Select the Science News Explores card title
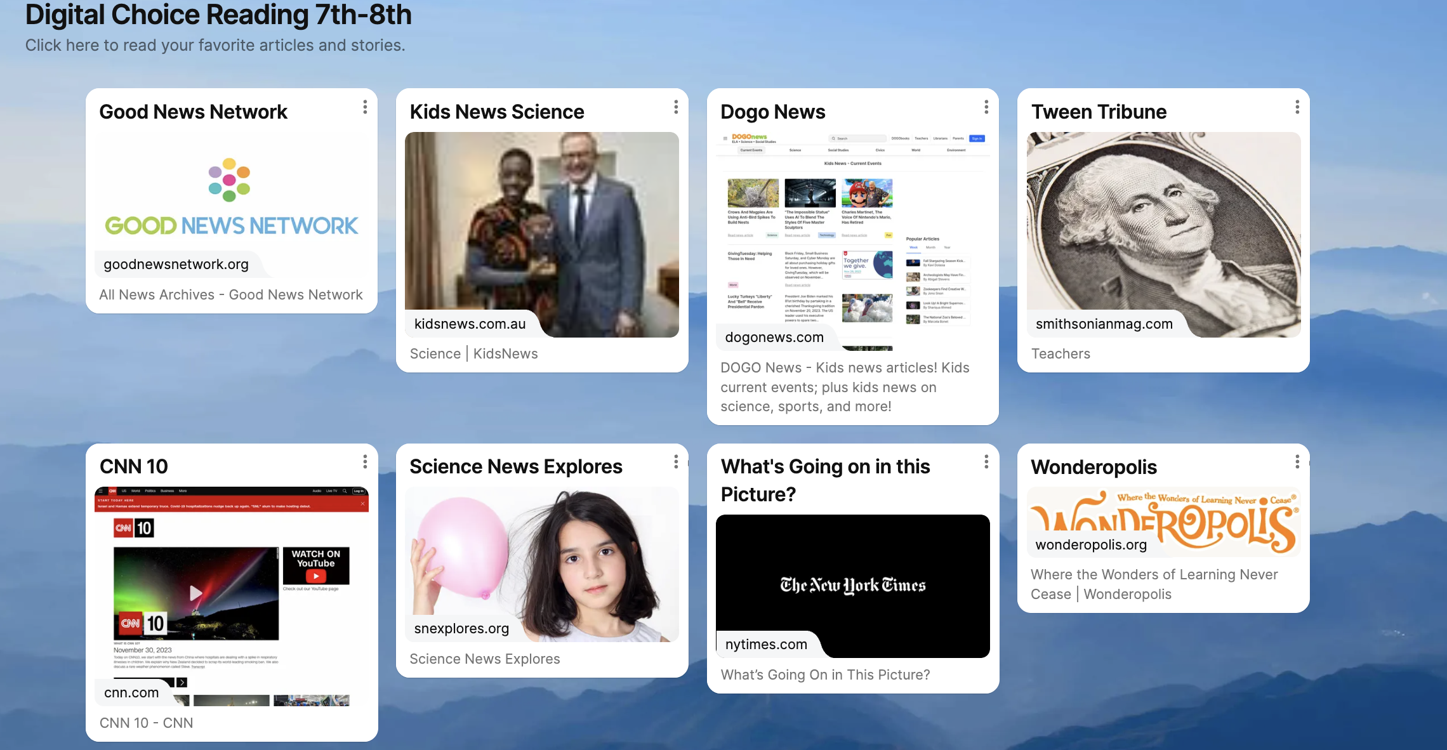 click(x=515, y=466)
